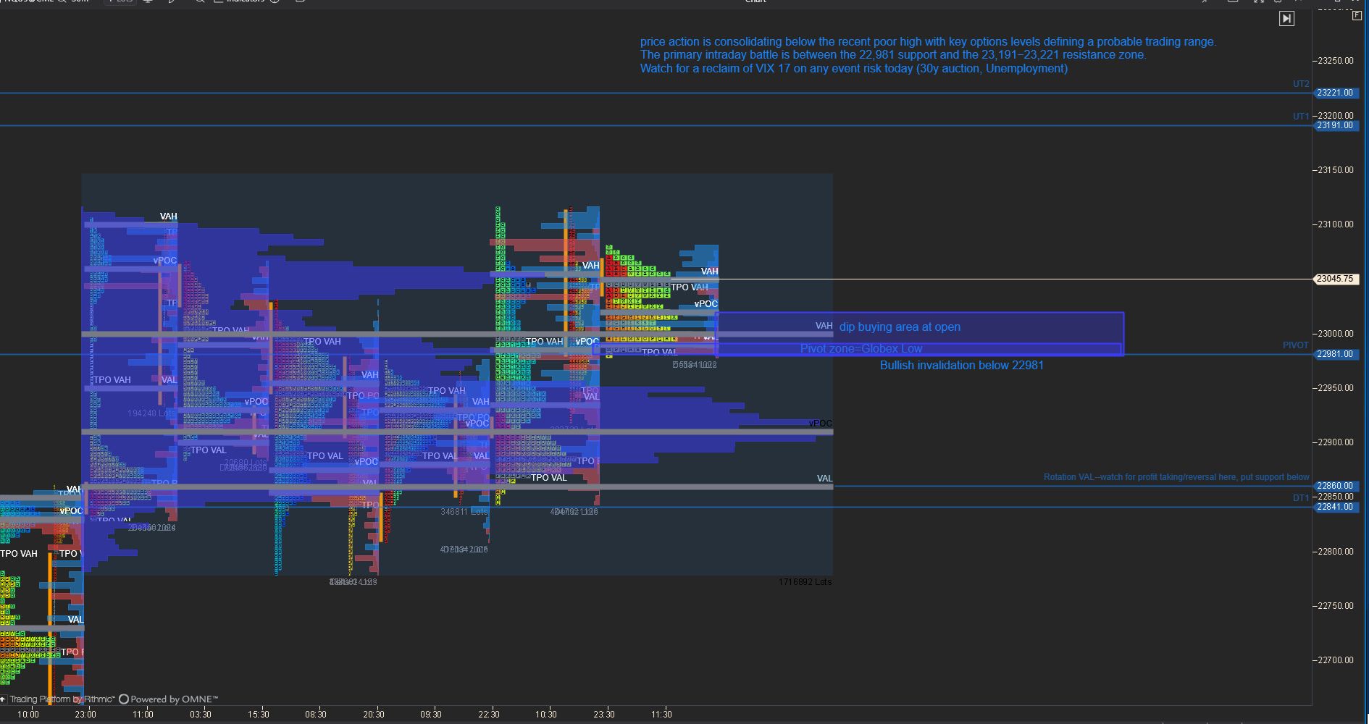Select the 'price action is consolidating' note
1369x724 pixels.
pyautogui.click(x=928, y=42)
